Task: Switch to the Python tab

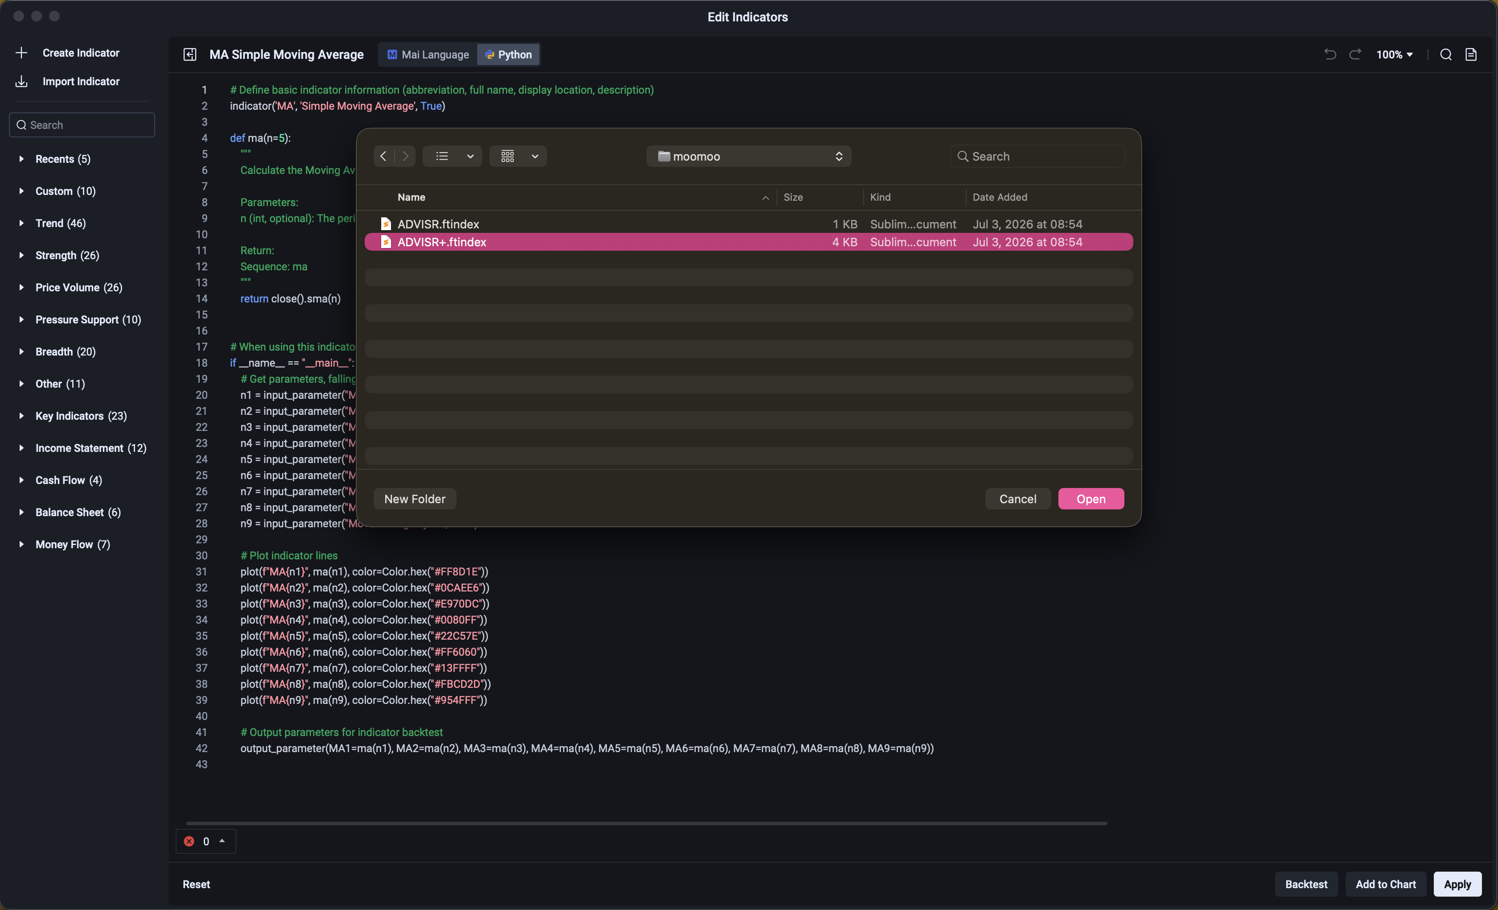Action: pos(508,55)
